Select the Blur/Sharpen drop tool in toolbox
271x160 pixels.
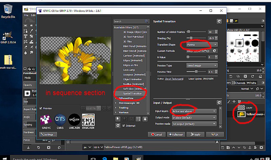pos(25,52)
